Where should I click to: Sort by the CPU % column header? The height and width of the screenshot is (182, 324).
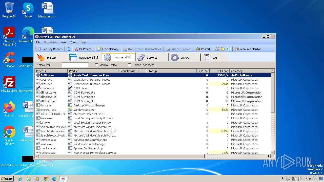click(203, 71)
